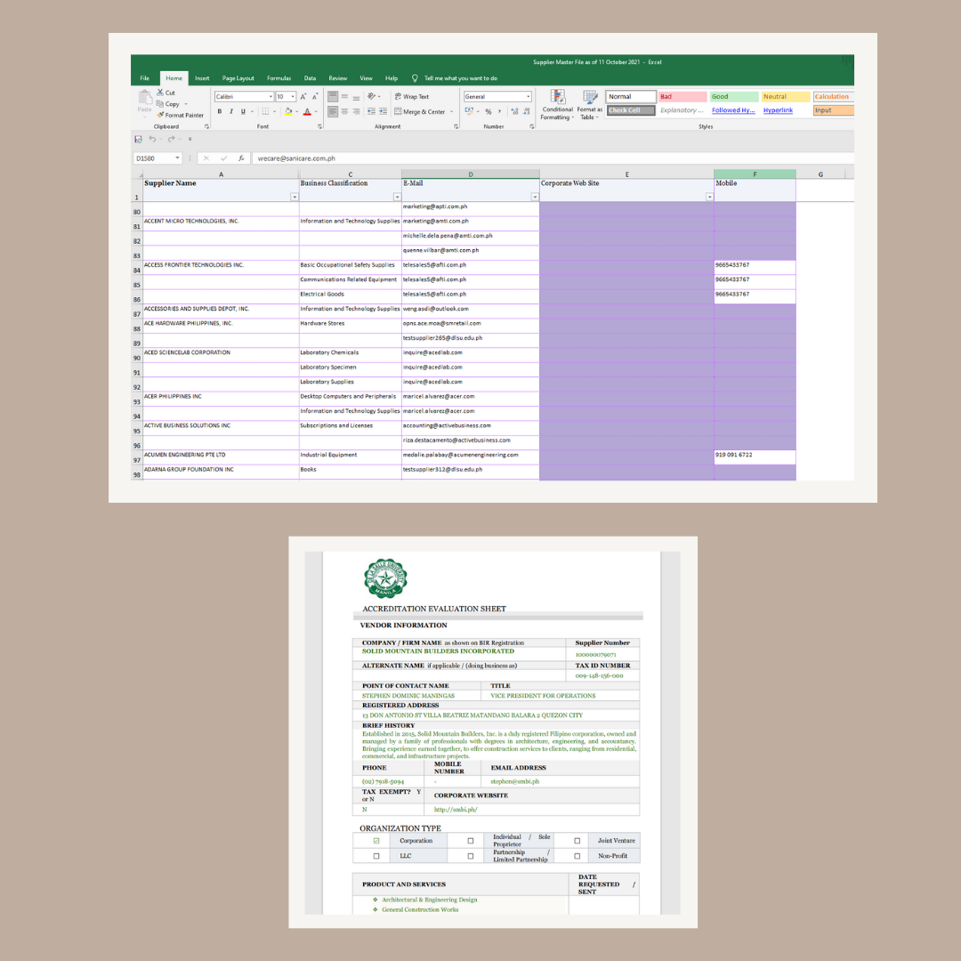The width and height of the screenshot is (961, 961).
Task: Open Format as Table gallery
Action: pos(590,105)
